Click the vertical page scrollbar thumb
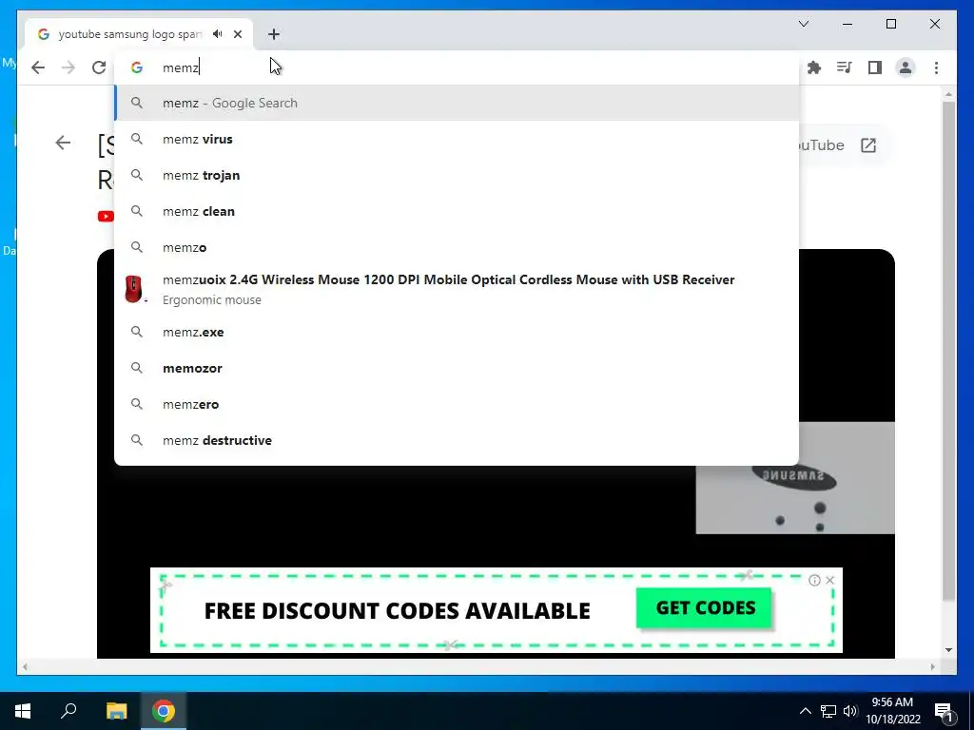 coord(948,351)
